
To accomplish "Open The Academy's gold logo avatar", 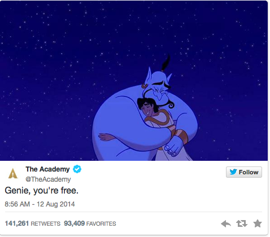I will point(13,173).
